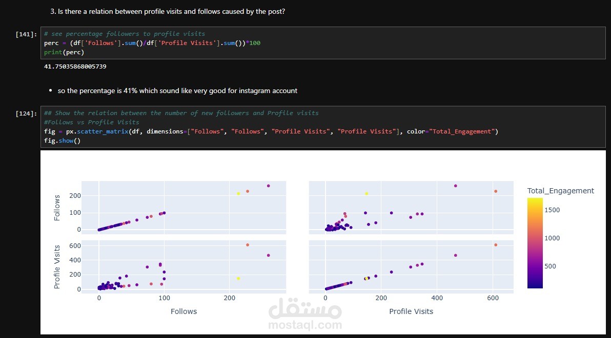This screenshot has height=338, width=611.
Task: Click the yellow point in top-right scatter plot
Action: pos(366,193)
